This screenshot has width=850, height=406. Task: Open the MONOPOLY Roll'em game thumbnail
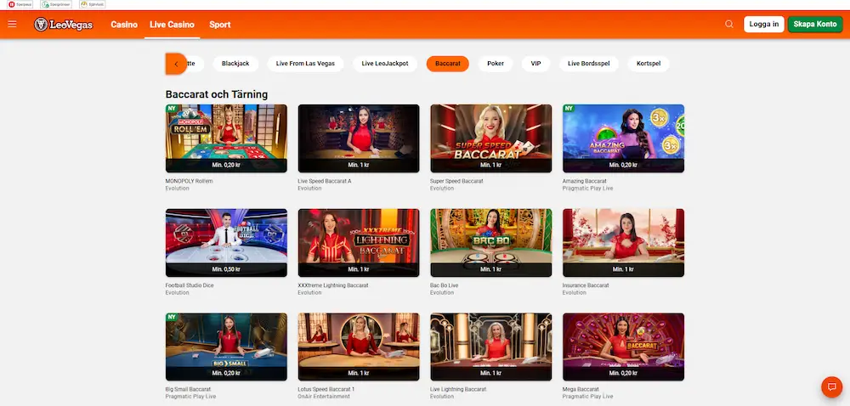pyautogui.click(x=226, y=138)
